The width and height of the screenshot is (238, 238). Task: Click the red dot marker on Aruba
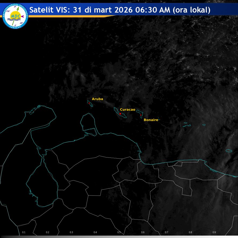89,103
